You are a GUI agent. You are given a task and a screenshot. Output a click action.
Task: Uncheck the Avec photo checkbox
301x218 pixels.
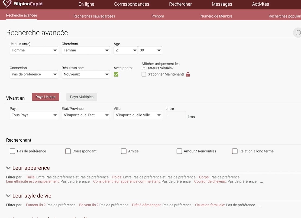tap(116, 74)
